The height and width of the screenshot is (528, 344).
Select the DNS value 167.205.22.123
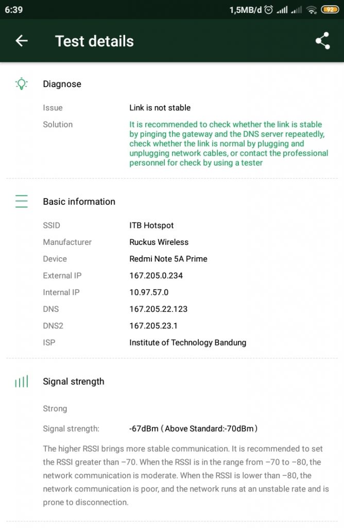[159, 309]
